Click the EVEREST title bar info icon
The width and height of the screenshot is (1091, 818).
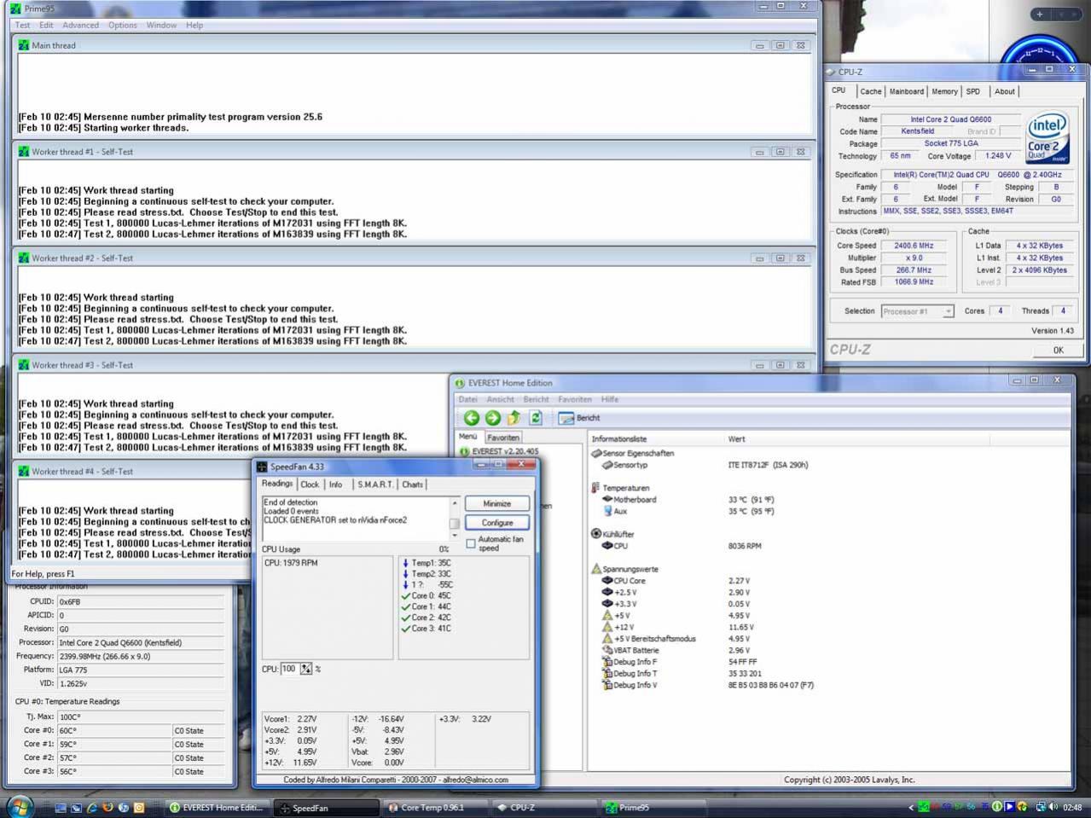460,383
